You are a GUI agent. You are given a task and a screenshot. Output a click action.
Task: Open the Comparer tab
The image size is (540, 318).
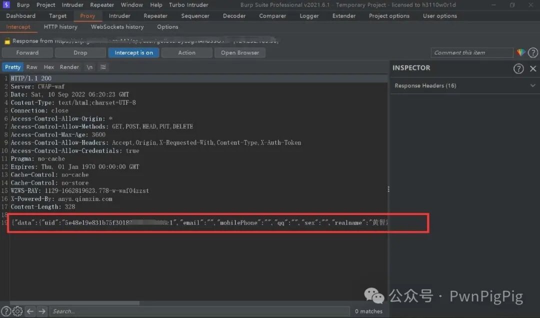pyautogui.click(x=272, y=16)
